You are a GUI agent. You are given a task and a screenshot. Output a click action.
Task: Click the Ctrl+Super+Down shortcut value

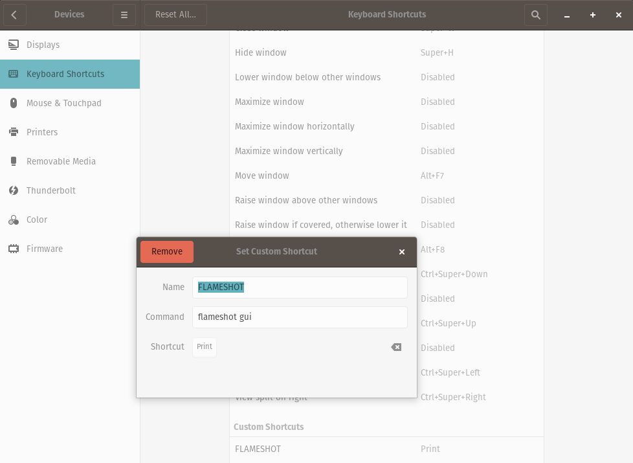454,275
